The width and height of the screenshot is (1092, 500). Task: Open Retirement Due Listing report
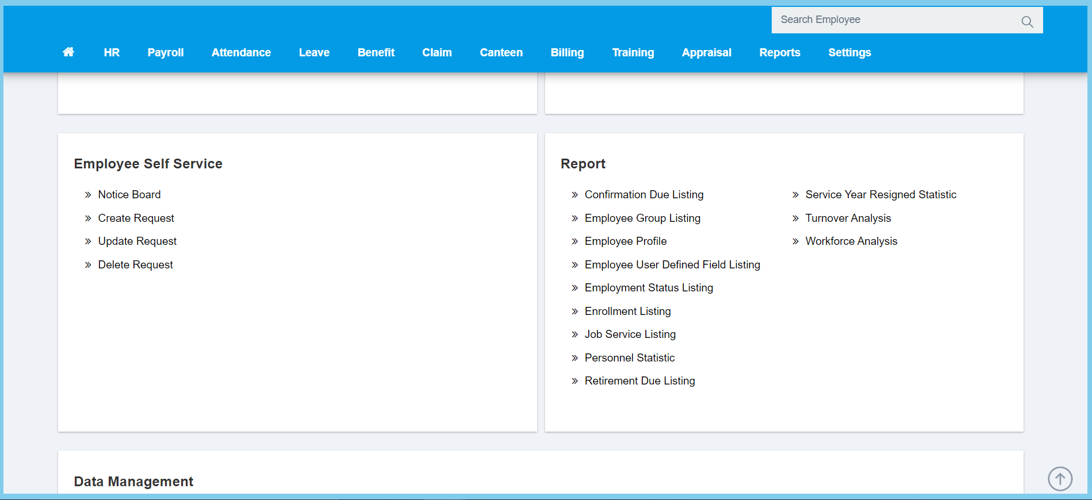(x=639, y=381)
